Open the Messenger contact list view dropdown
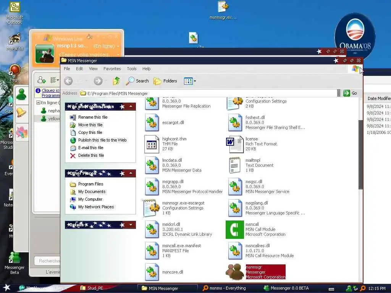This screenshot has width=391, height=293. (x=55, y=80)
